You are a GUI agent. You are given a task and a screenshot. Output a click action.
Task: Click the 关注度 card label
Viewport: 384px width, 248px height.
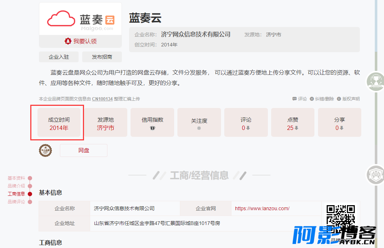pyautogui.click(x=199, y=121)
